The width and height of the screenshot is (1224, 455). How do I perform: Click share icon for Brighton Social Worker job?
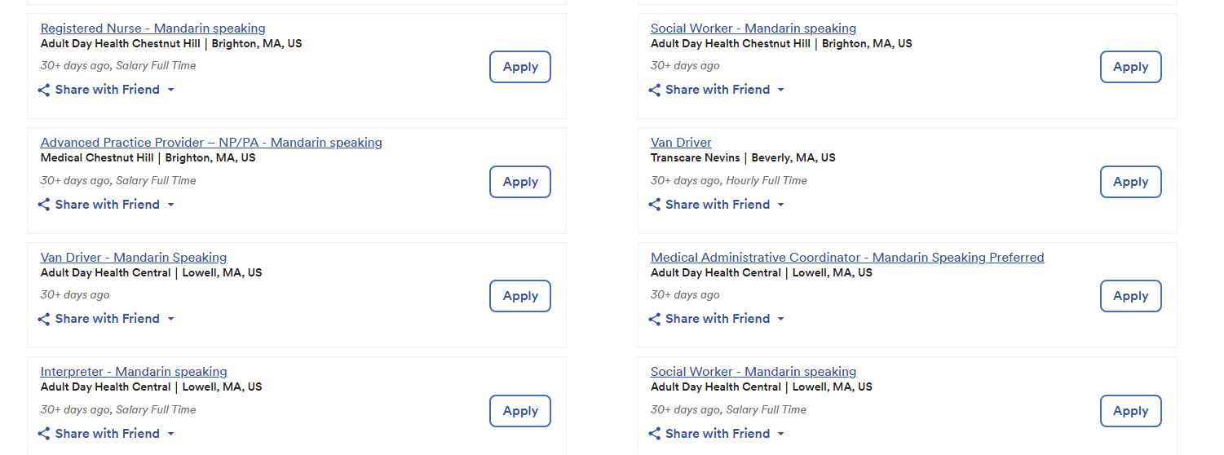click(654, 90)
